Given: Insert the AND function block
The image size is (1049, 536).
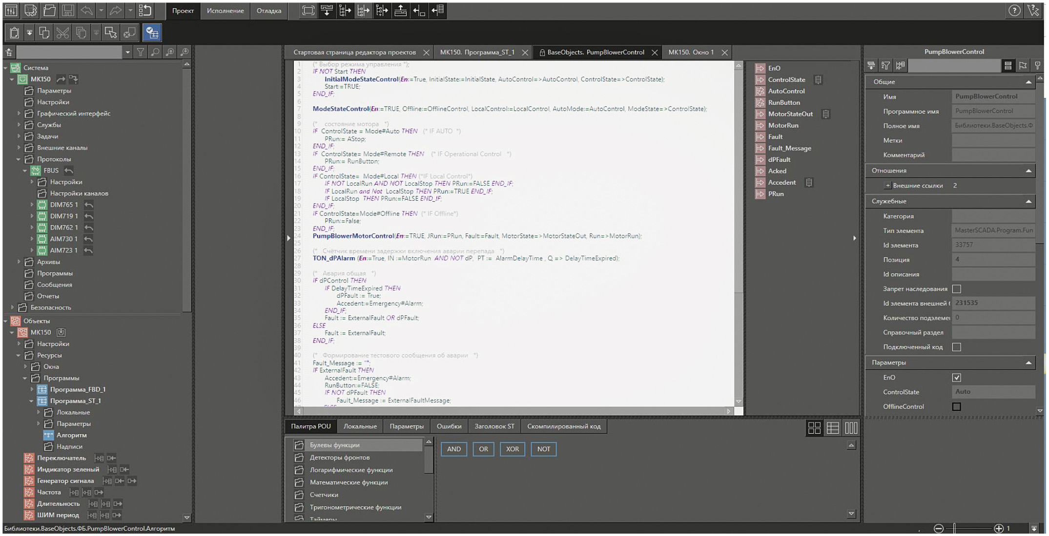Looking at the screenshot, I should pyautogui.click(x=454, y=449).
